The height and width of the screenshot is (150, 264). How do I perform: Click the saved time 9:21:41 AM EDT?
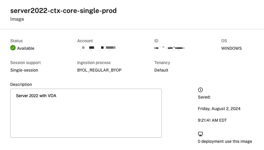(x=212, y=120)
